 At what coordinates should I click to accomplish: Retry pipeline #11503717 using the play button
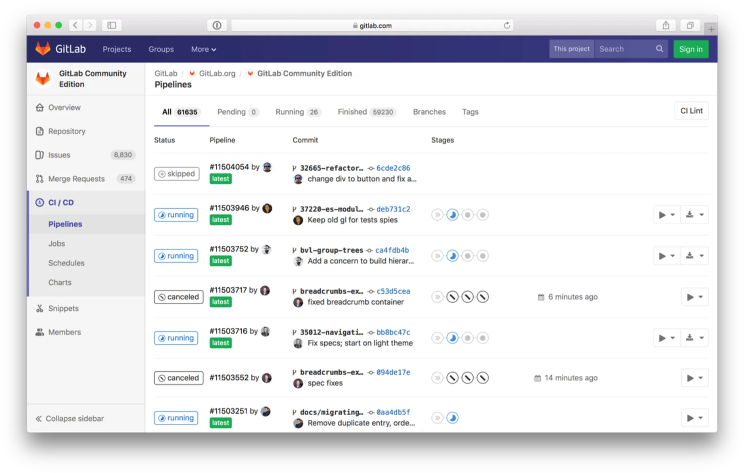click(691, 297)
